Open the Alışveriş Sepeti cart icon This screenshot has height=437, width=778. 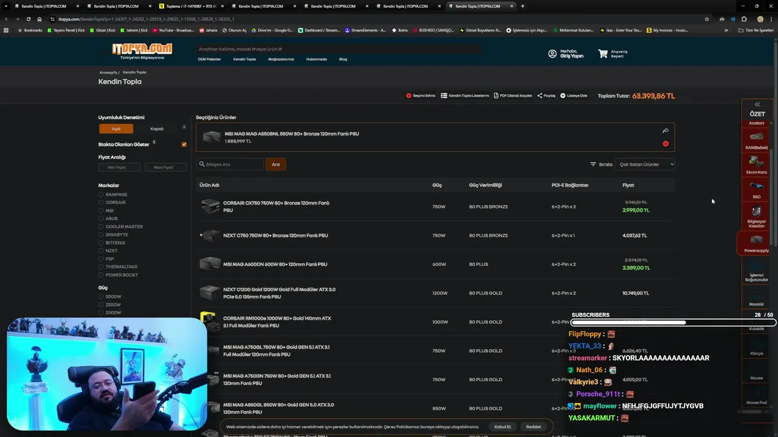click(x=603, y=54)
